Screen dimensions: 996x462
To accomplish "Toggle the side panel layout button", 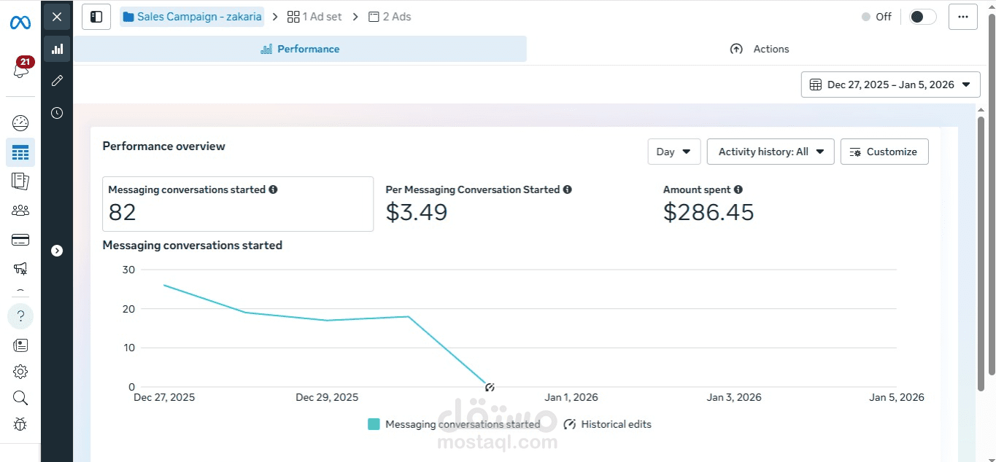I will pyautogui.click(x=96, y=17).
